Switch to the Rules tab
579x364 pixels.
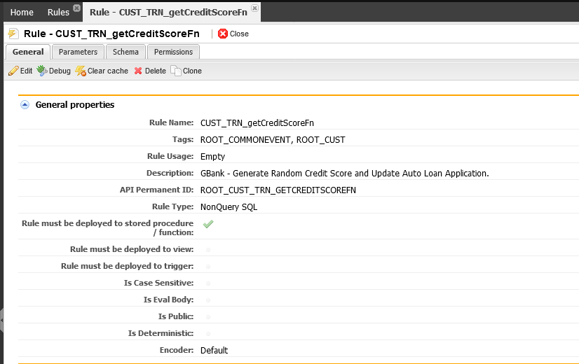click(58, 13)
